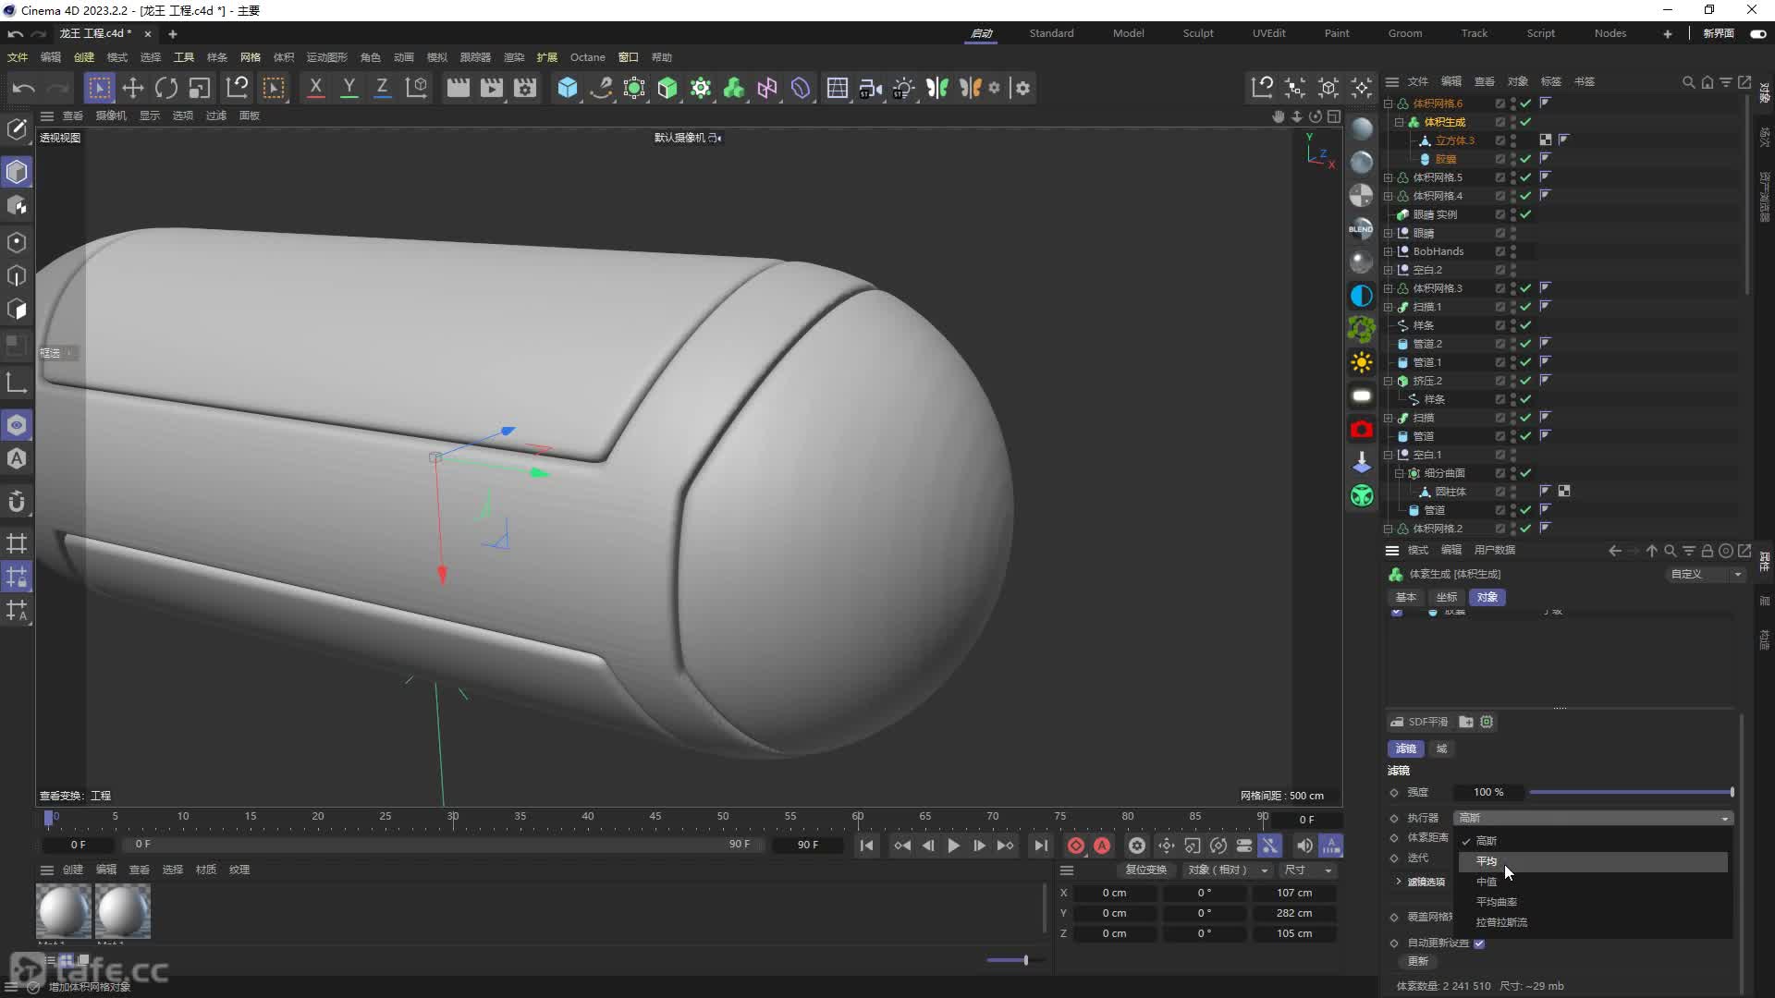Screen dimensions: 1775x998
Task: Select the Scale tool
Action: point(200,88)
